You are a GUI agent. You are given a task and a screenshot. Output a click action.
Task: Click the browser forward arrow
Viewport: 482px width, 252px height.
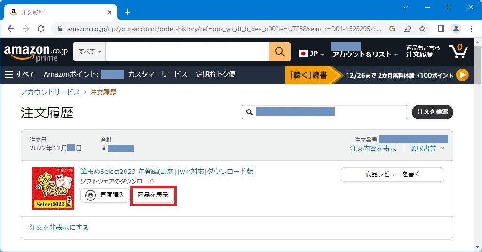[26, 29]
